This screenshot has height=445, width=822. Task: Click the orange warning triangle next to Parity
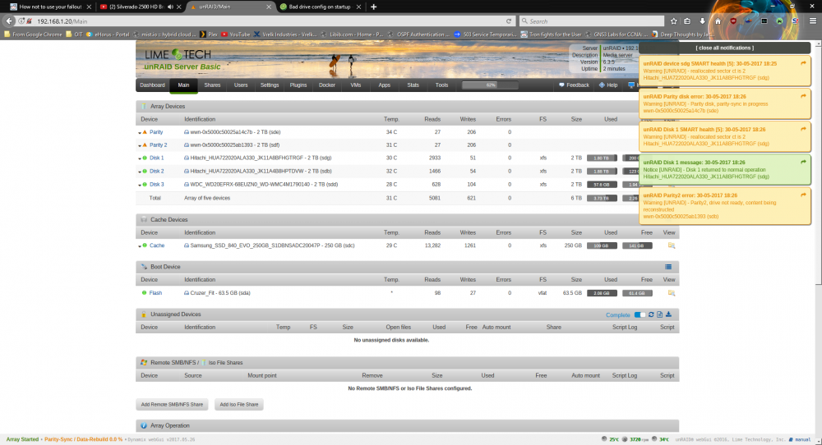pyautogui.click(x=145, y=132)
